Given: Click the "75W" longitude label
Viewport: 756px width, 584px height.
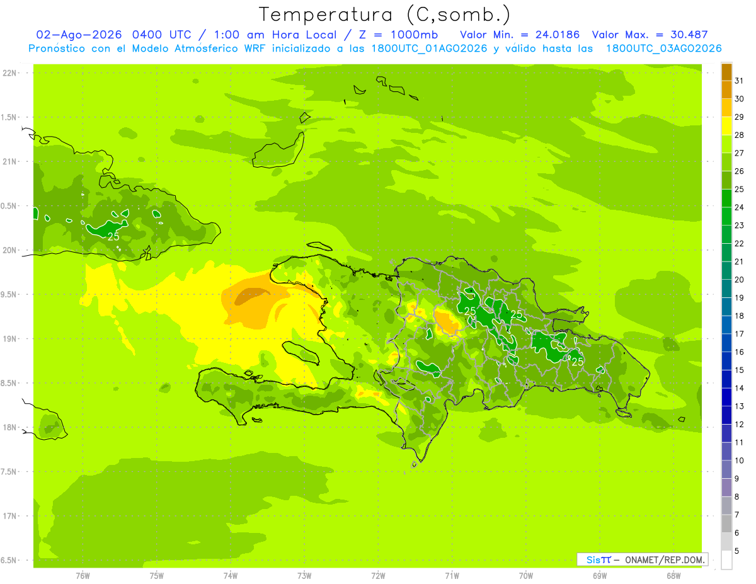Looking at the screenshot, I should 157,576.
